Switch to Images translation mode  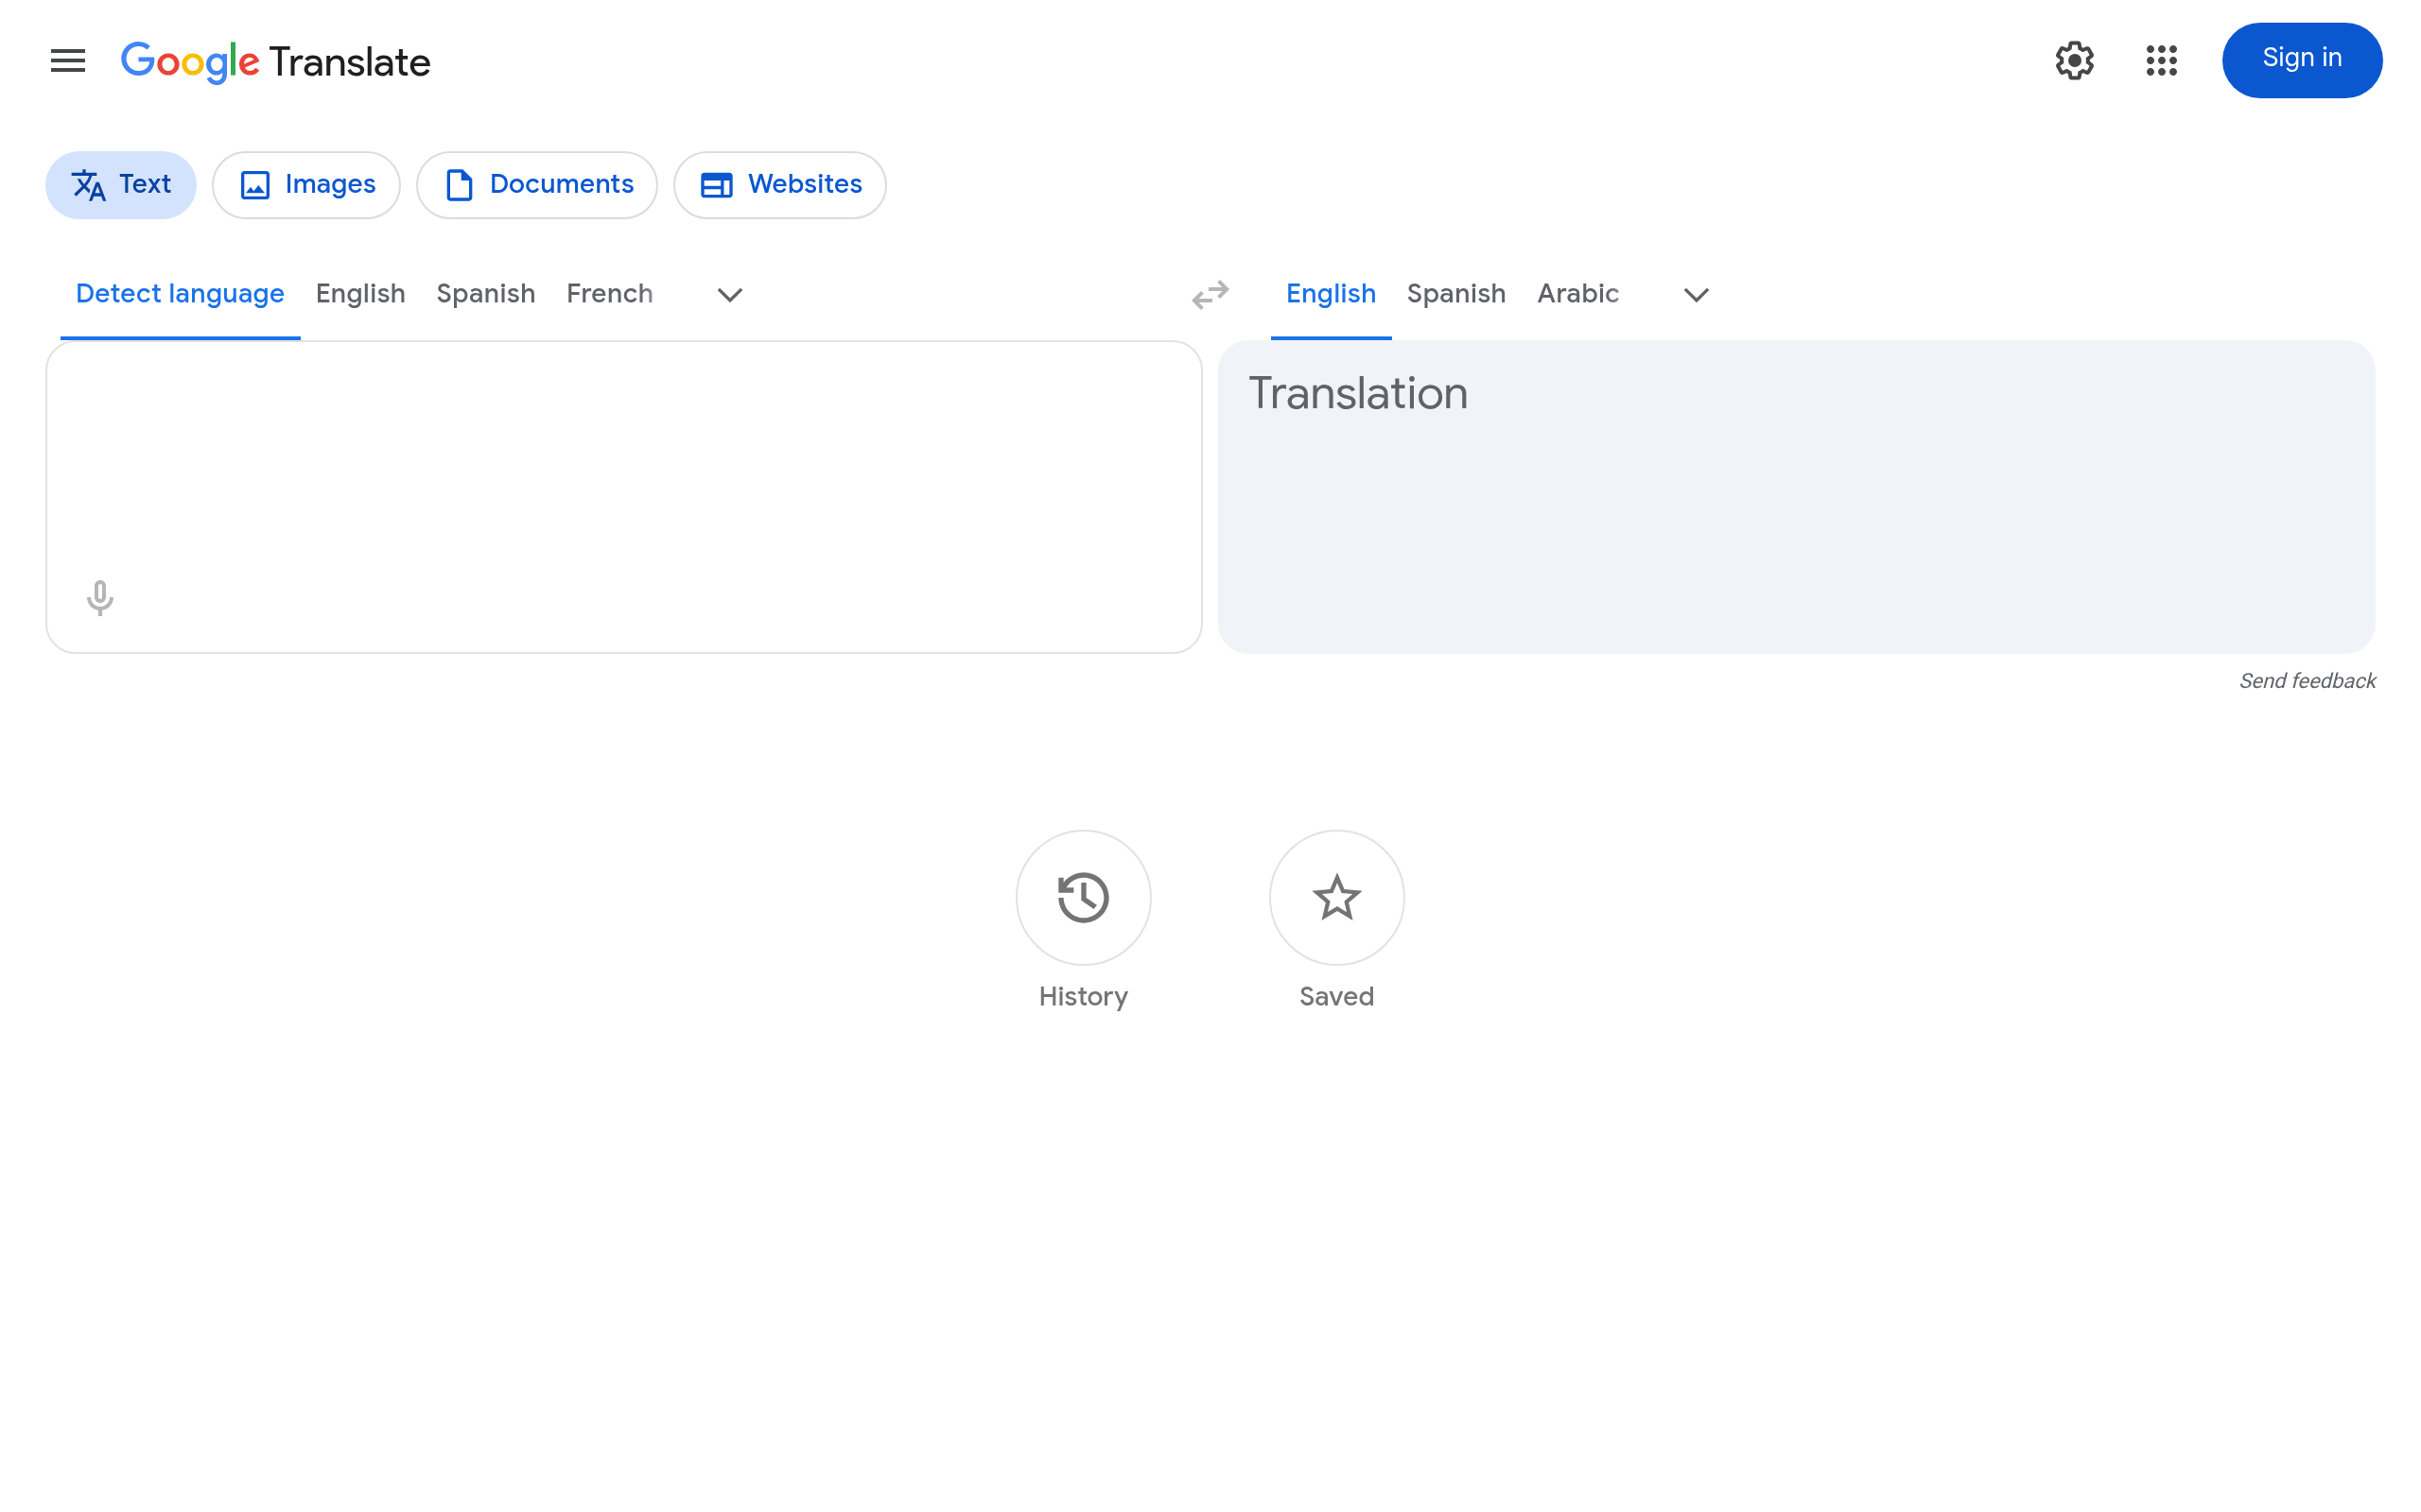pyautogui.click(x=306, y=184)
